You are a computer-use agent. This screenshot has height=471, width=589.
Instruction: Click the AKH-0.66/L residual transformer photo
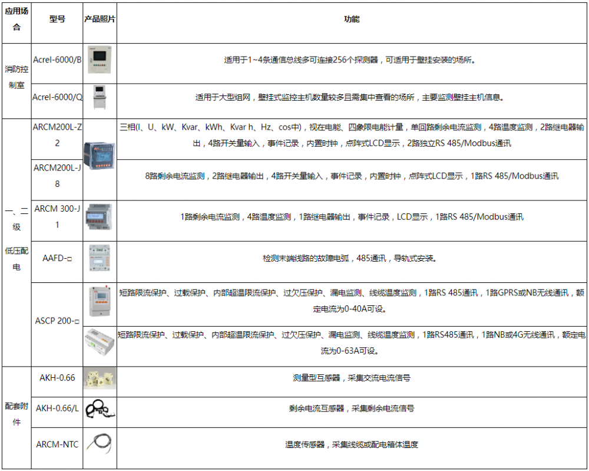100,409
